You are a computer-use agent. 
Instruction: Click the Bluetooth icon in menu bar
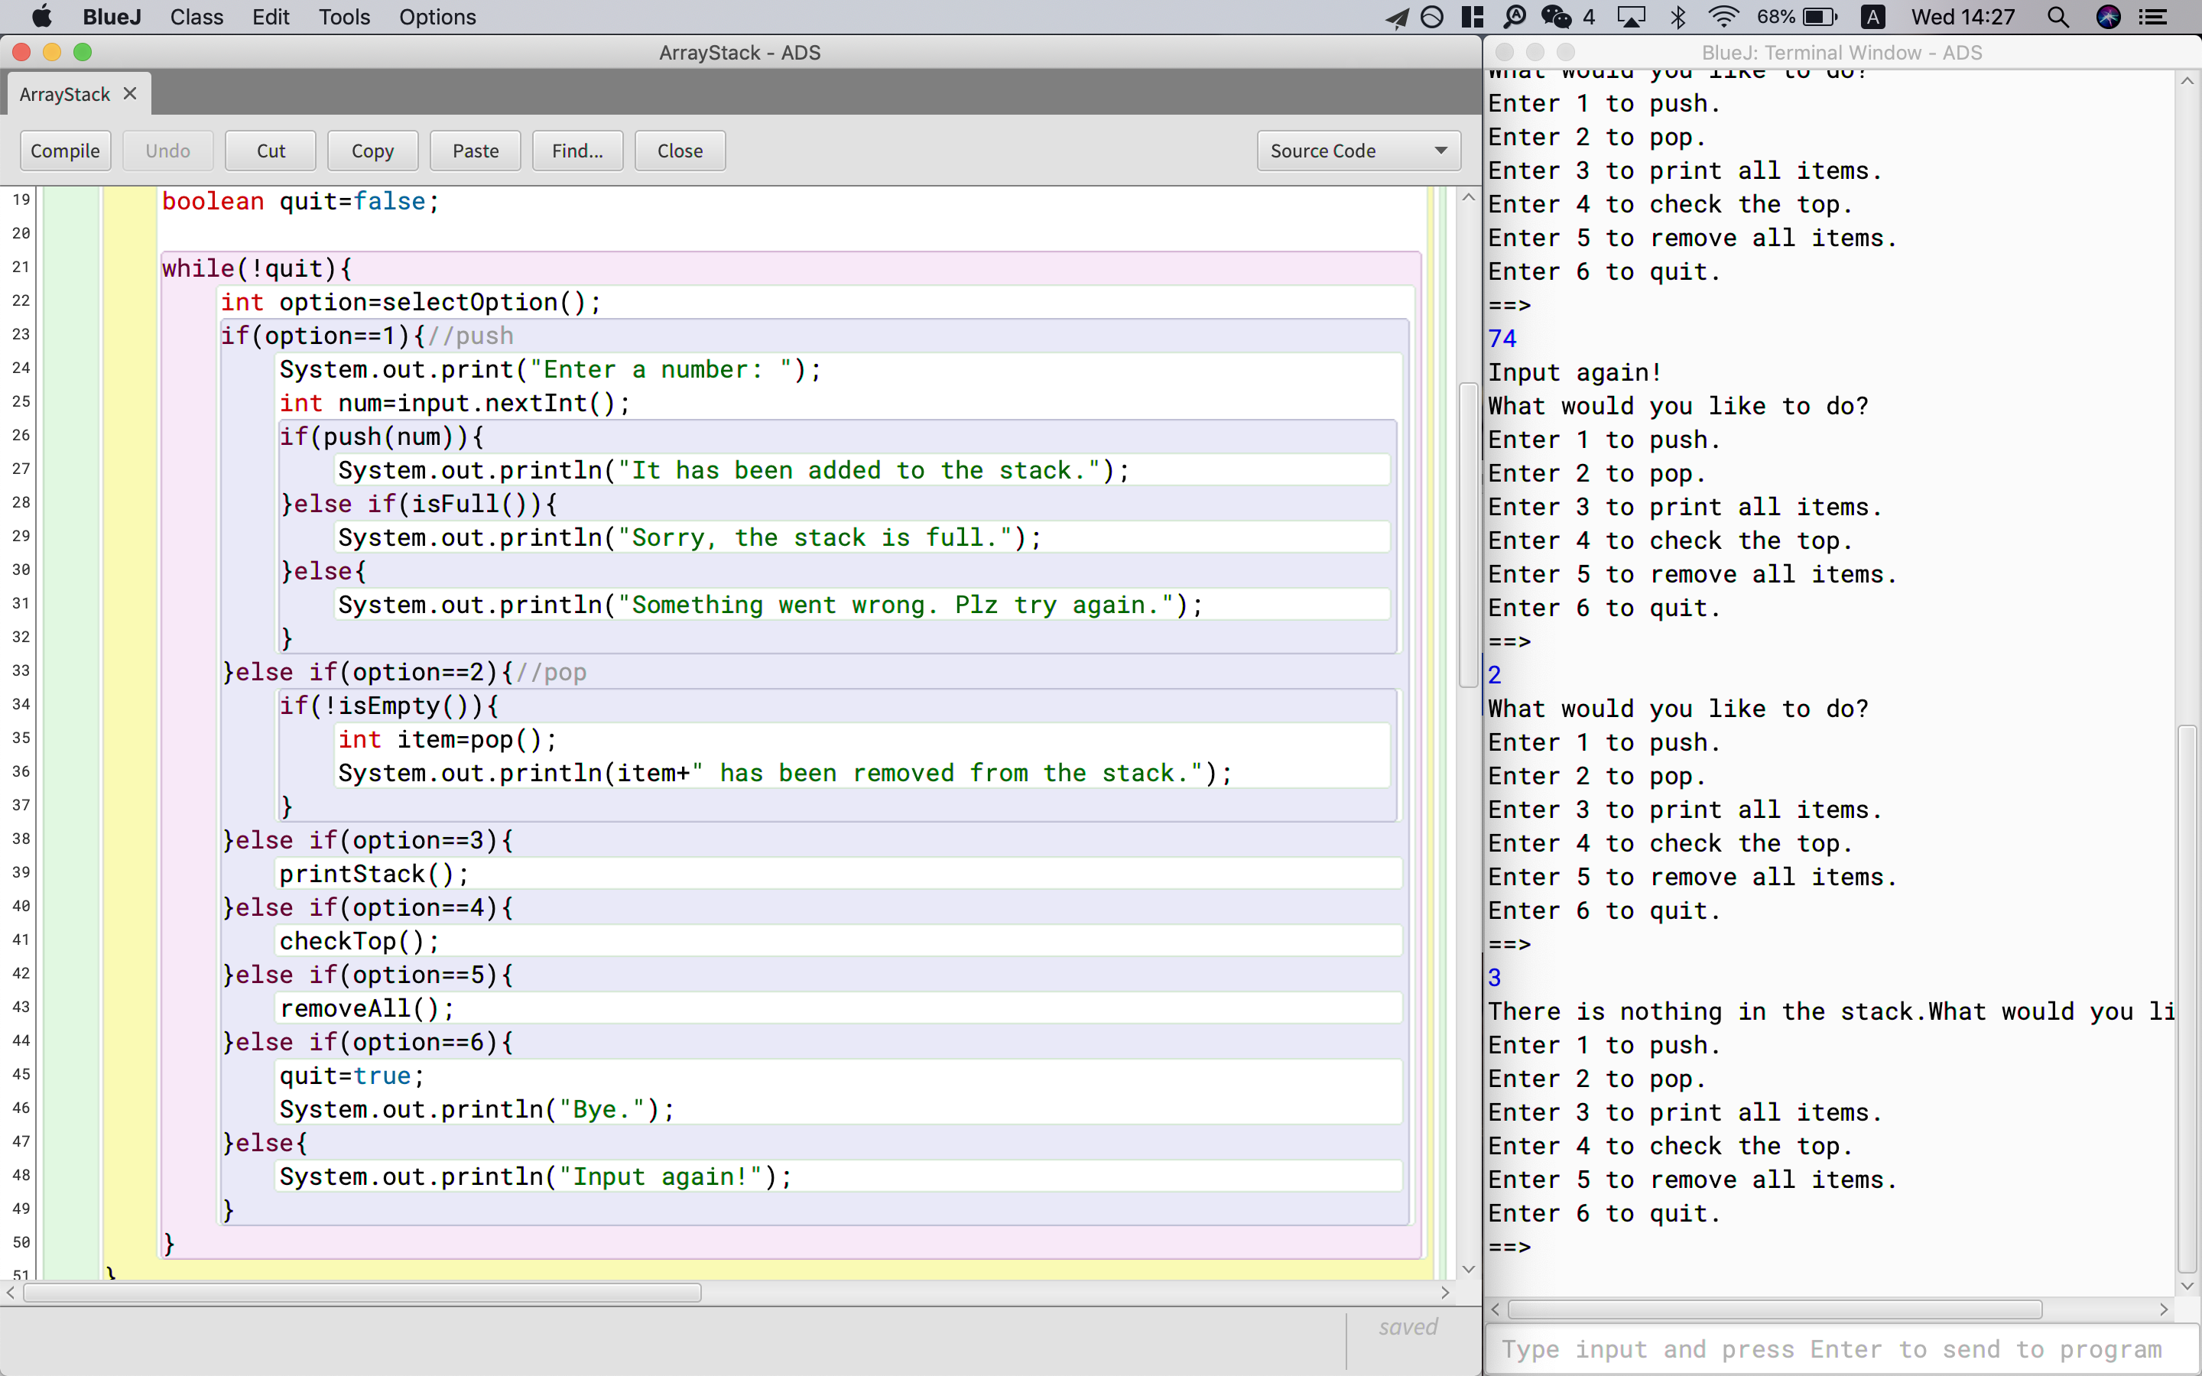coord(1678,18)
